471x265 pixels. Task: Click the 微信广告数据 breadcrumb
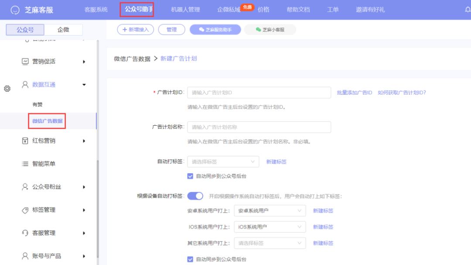click(132, 59)
